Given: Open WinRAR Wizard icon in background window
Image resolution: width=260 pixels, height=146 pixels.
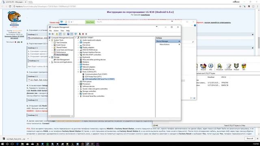Looking at the screenshot, I should pyautogui.click(x=203, y=67).
